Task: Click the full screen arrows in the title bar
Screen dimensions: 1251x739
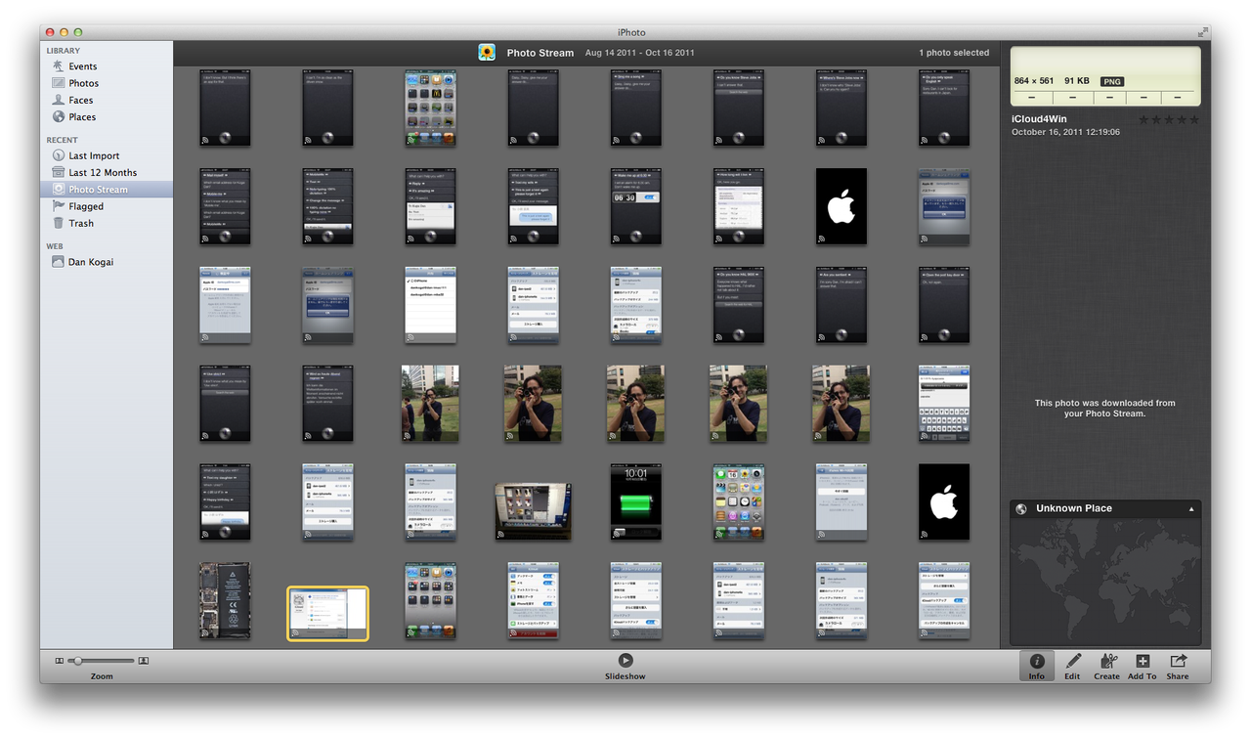Action: tap(1202, 32)
